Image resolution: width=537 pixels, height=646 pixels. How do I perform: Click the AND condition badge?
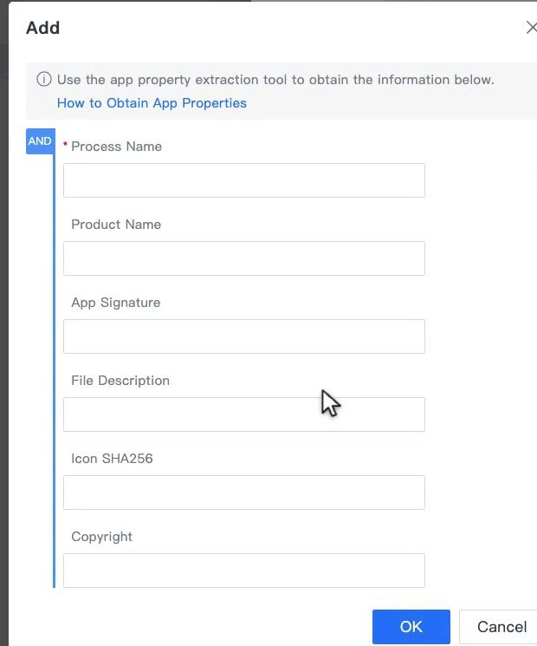[x=41, y=141]
